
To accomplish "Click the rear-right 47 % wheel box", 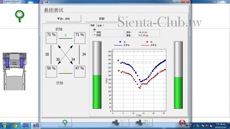I will tap(80, 72).
